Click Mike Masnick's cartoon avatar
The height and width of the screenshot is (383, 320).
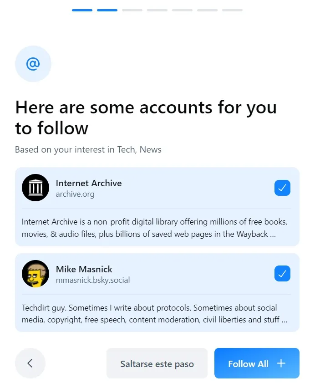36,274
